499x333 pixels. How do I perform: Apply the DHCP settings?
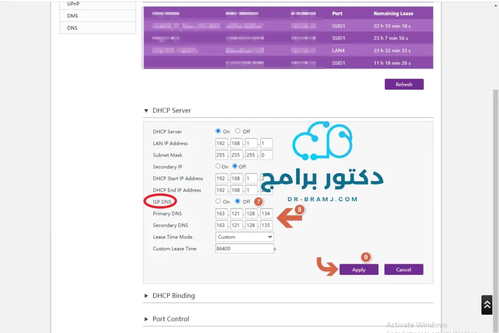coord(359,269)
